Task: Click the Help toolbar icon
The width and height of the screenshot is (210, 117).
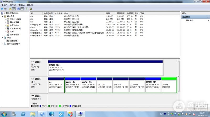Action: click(x=19, y=9)
